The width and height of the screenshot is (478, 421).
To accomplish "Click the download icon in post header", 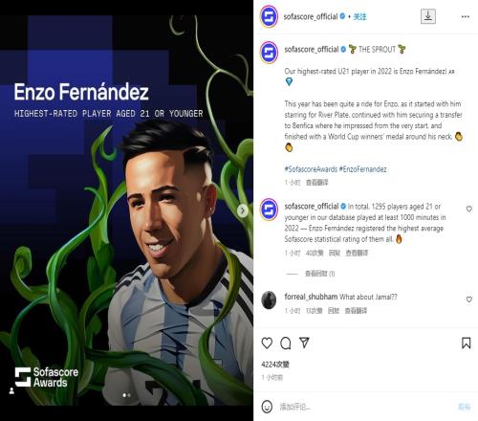I will pos(428,16).
